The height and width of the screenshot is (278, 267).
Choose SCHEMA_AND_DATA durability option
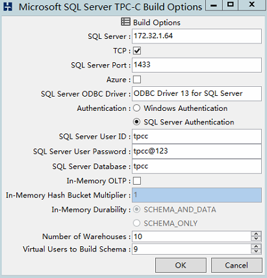click(x=136, y=209)
